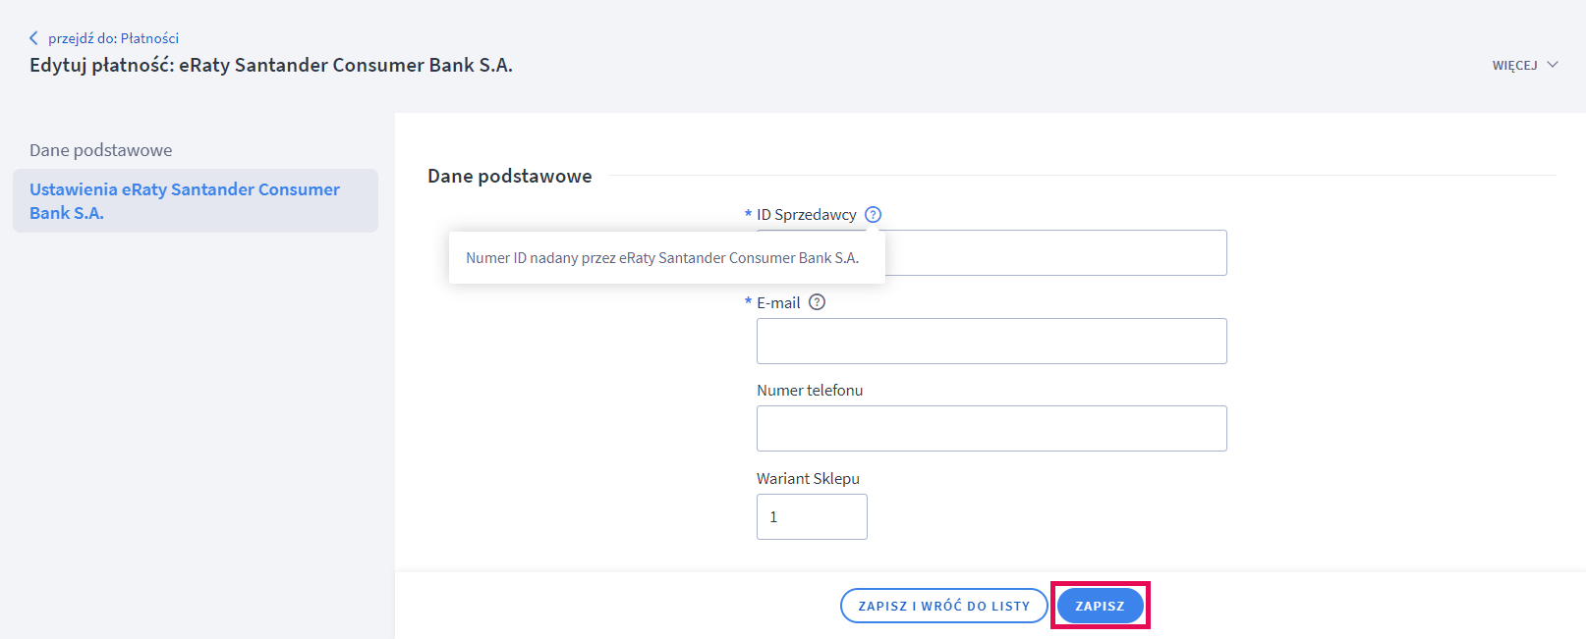Click the 'Dane podstawowe' section heading
The width and height of the screenshot is (1586, 639).
tap(510, 176)
